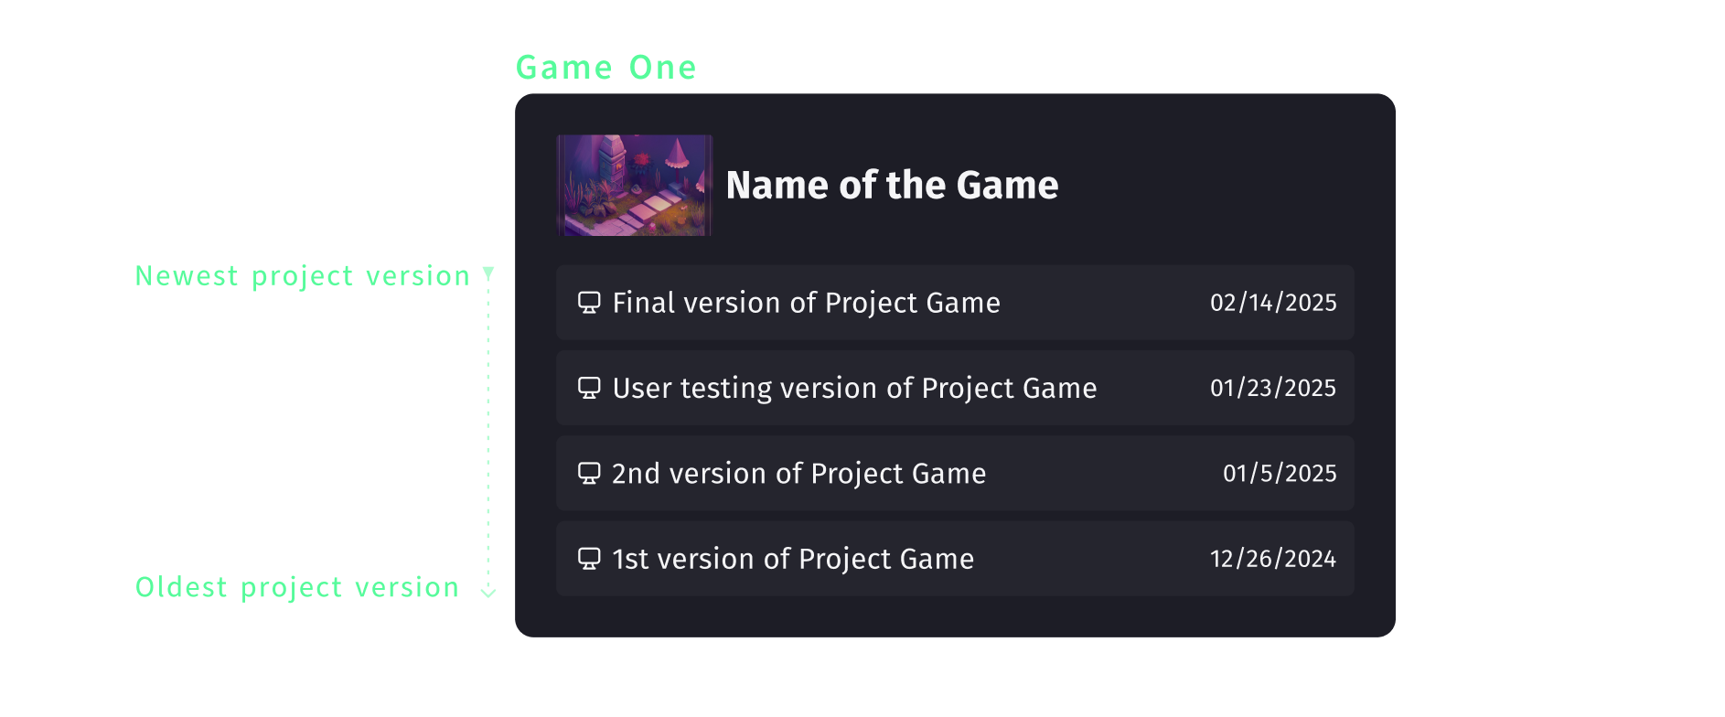
Task: Click the monitor icon next to 2nd version
Action: coord(589,473)
